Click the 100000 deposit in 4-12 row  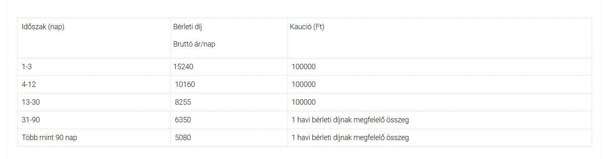point(303,84)
